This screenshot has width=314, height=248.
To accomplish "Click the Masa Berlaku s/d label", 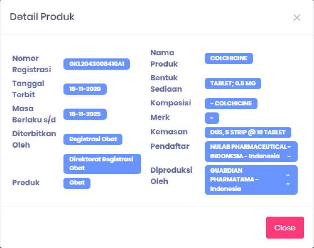I will tap(34, 114).
